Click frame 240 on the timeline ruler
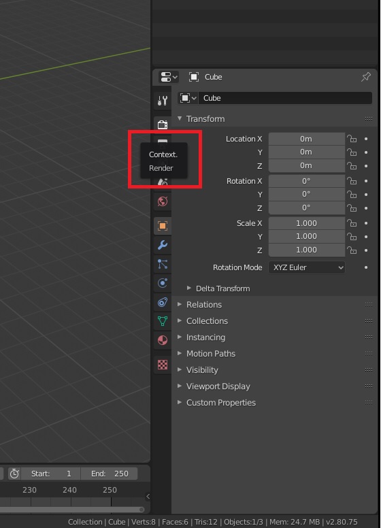Screen dimensions: 381x528 (x=69, y=490)
